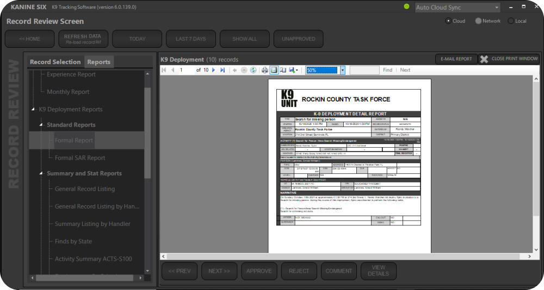
Task: Click Refresh Data button
Action: 83,39
